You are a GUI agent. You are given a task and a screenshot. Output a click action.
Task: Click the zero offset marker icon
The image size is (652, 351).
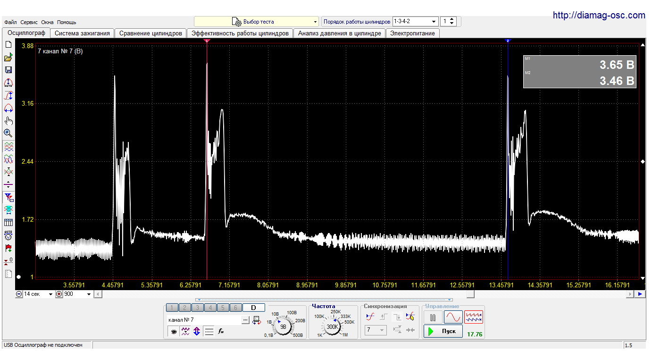pyautogui.click(x=8, y=260)
